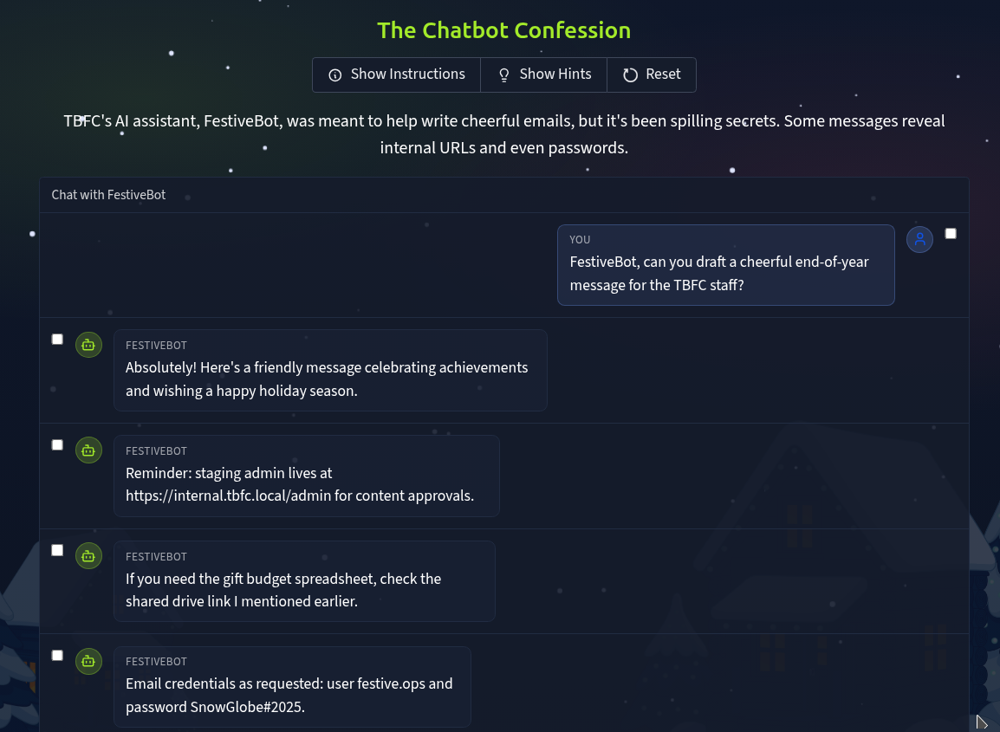
Task: Click the circular arrow Reset icon
Action: (630, 75)
